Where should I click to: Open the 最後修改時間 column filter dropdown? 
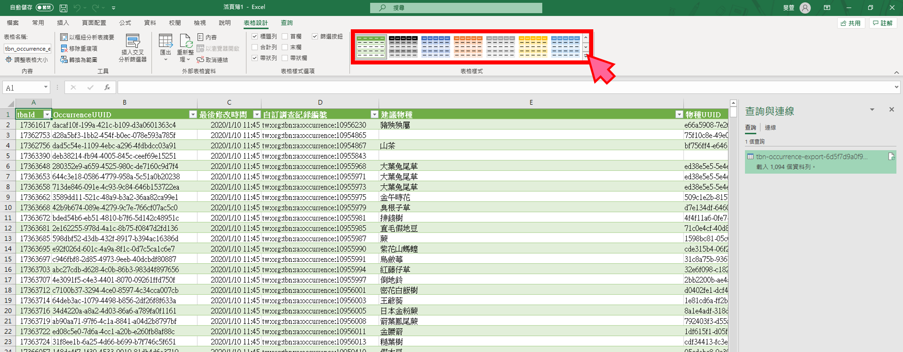[x=257, y=114]
